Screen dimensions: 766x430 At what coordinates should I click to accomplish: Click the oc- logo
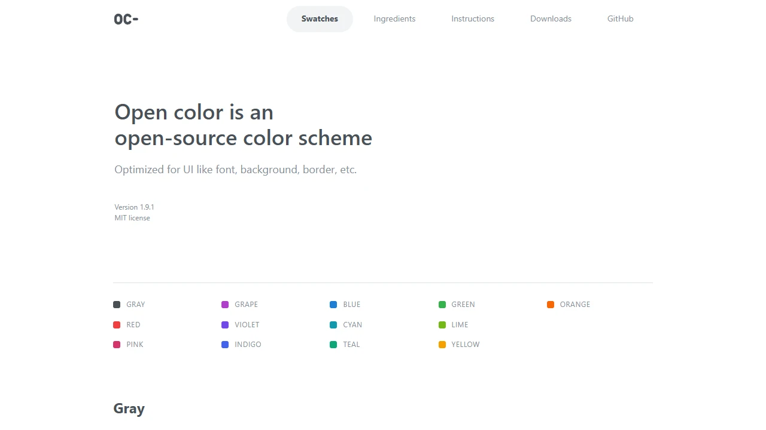[x=126, y=19]
